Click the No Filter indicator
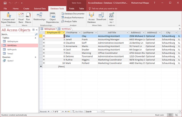Viewport: 182px width, 117px height. click(78, 112)
